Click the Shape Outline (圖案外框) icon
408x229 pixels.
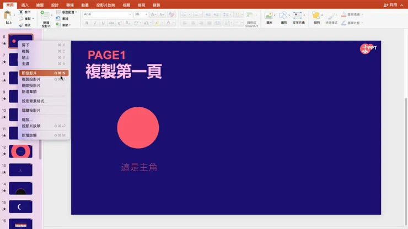343,23
